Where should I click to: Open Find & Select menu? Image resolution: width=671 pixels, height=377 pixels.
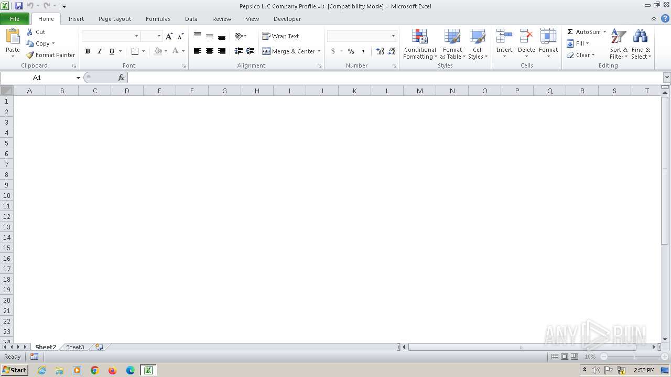coord(641,44)
